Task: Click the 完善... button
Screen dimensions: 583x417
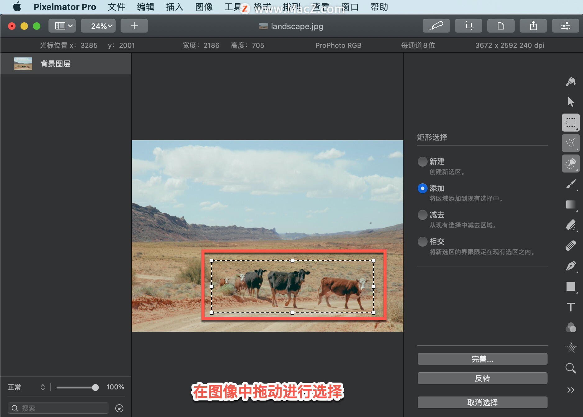Action: click(x=482, y=359)
